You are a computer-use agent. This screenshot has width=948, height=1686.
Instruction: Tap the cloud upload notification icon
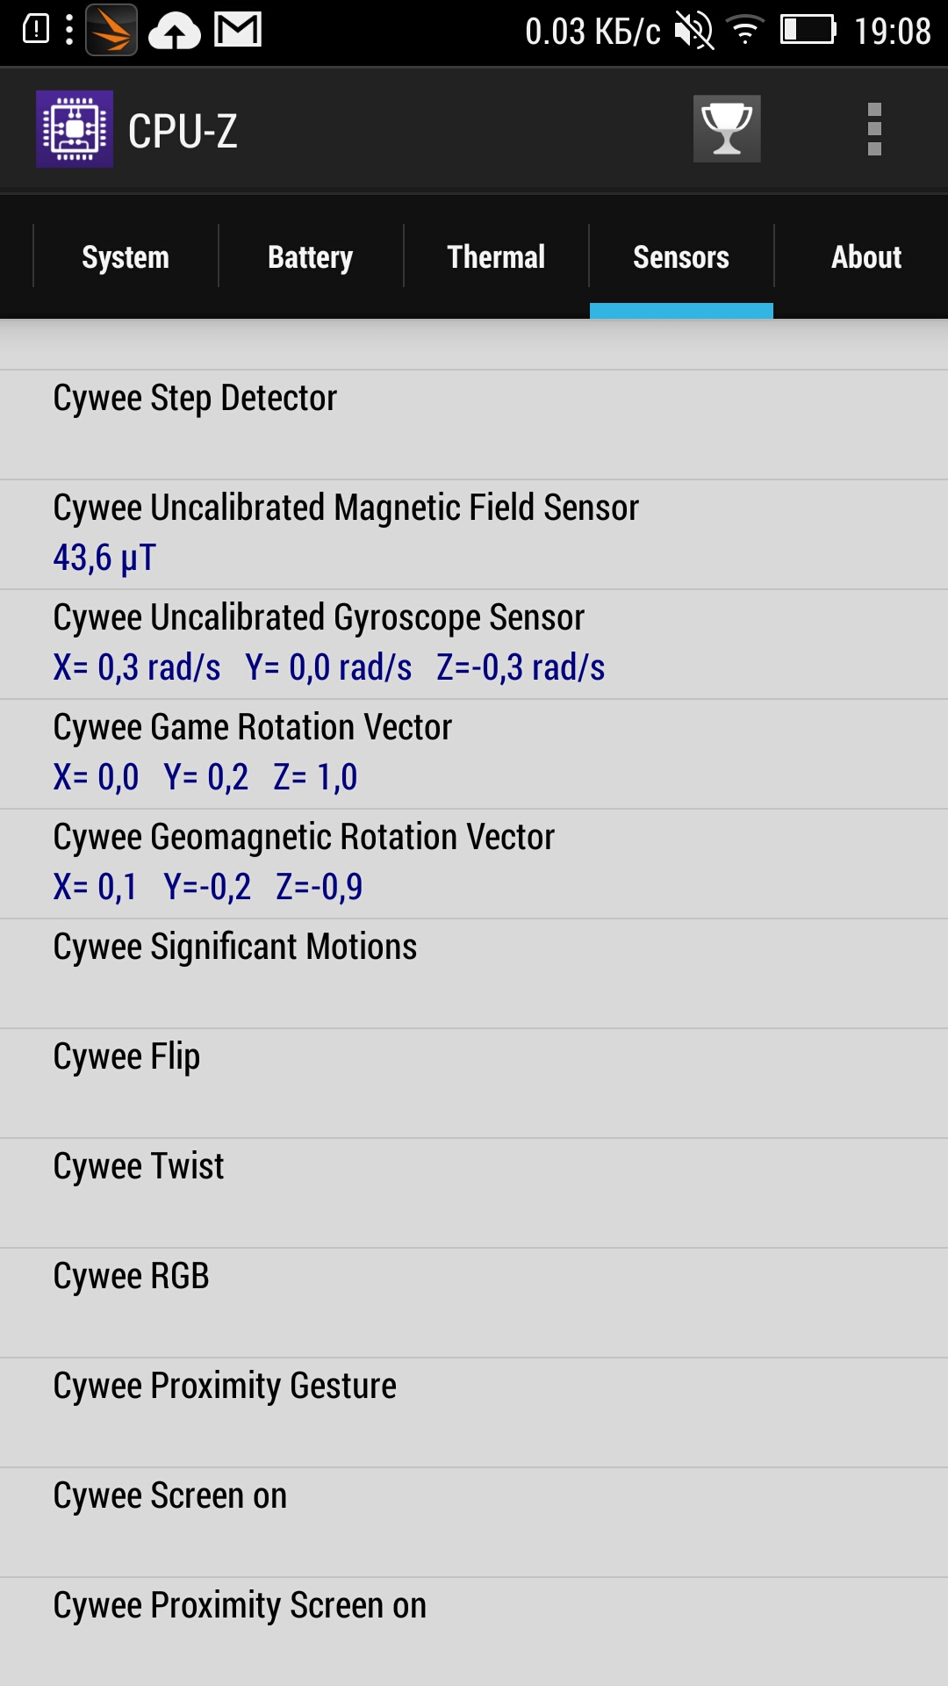[175, 32]
